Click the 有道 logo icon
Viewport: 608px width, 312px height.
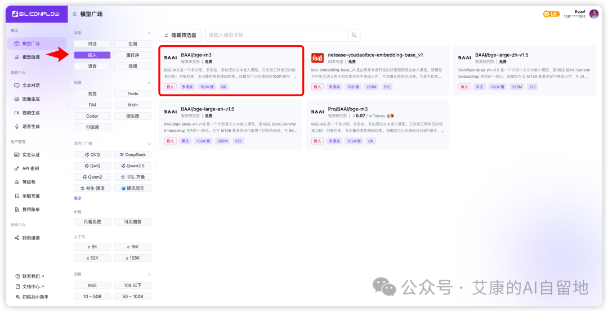click(317, 58)
